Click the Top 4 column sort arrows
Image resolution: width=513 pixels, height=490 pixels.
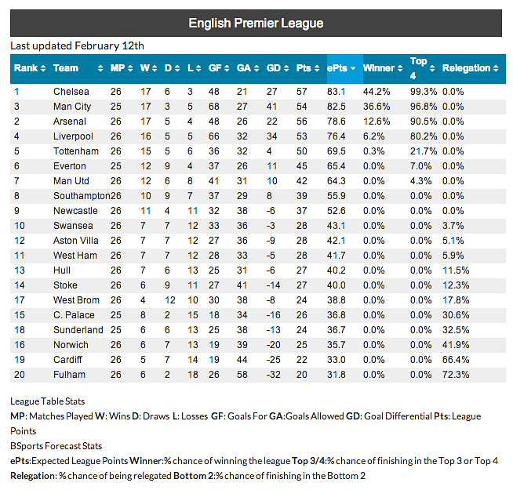[x=432, y=68]
